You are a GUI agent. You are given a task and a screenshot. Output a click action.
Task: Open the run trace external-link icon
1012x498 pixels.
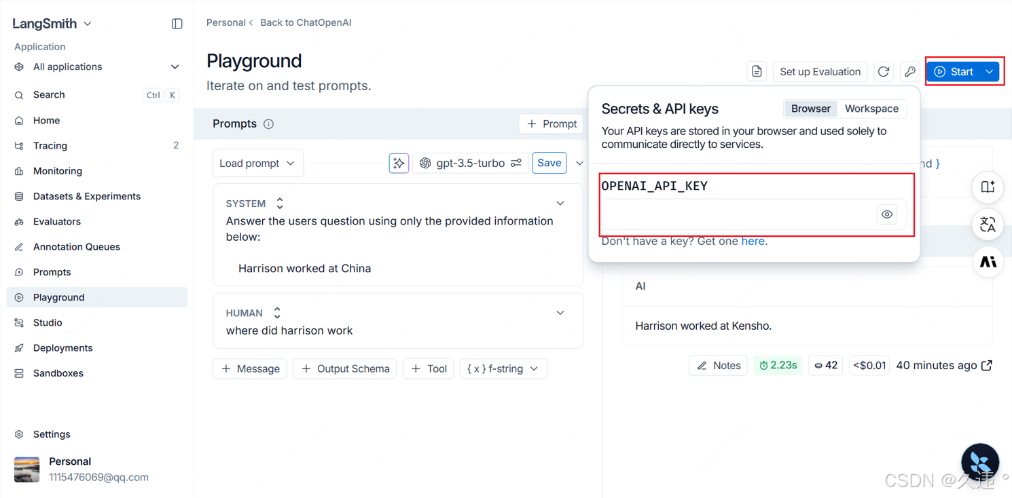(x=987, y=366)
